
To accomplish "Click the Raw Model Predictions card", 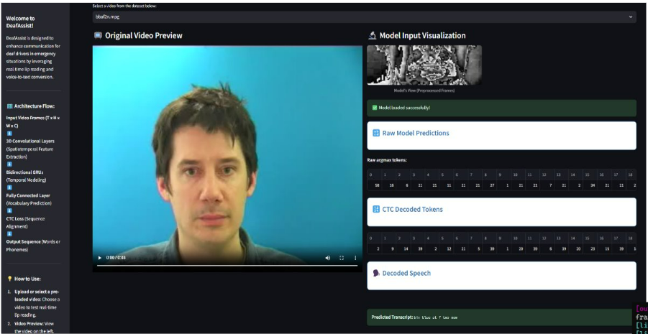I will 501,136.
